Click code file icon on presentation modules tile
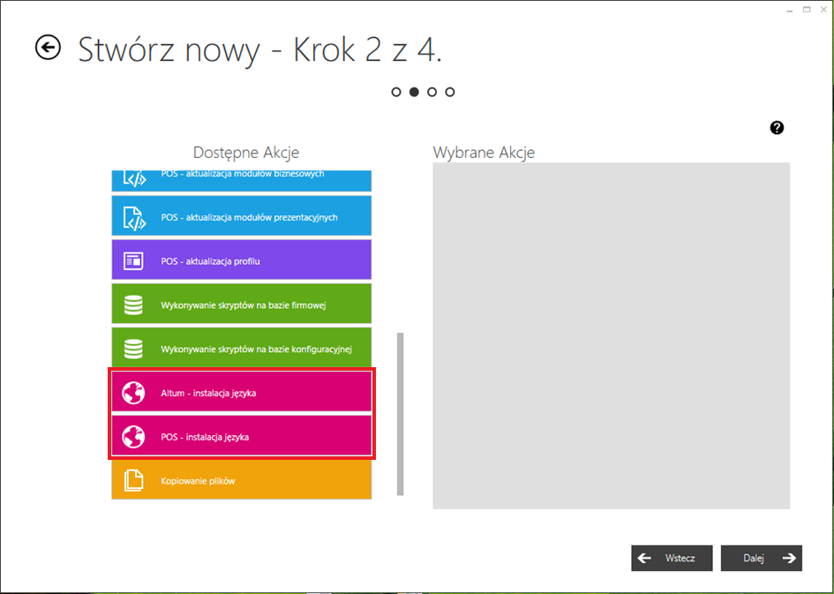This screenshot has height=594, width=834. pos(134,217)
